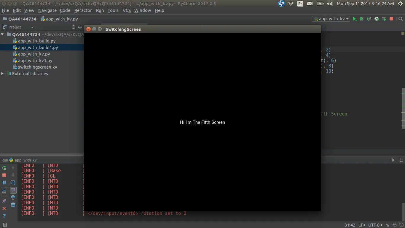Clear all console output with trash icon
405x228 pixels.
coord(13,205)
